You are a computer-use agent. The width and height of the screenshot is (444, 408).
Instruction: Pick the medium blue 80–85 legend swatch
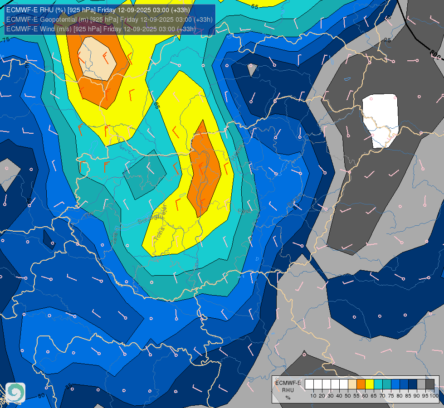pos(404,384)
